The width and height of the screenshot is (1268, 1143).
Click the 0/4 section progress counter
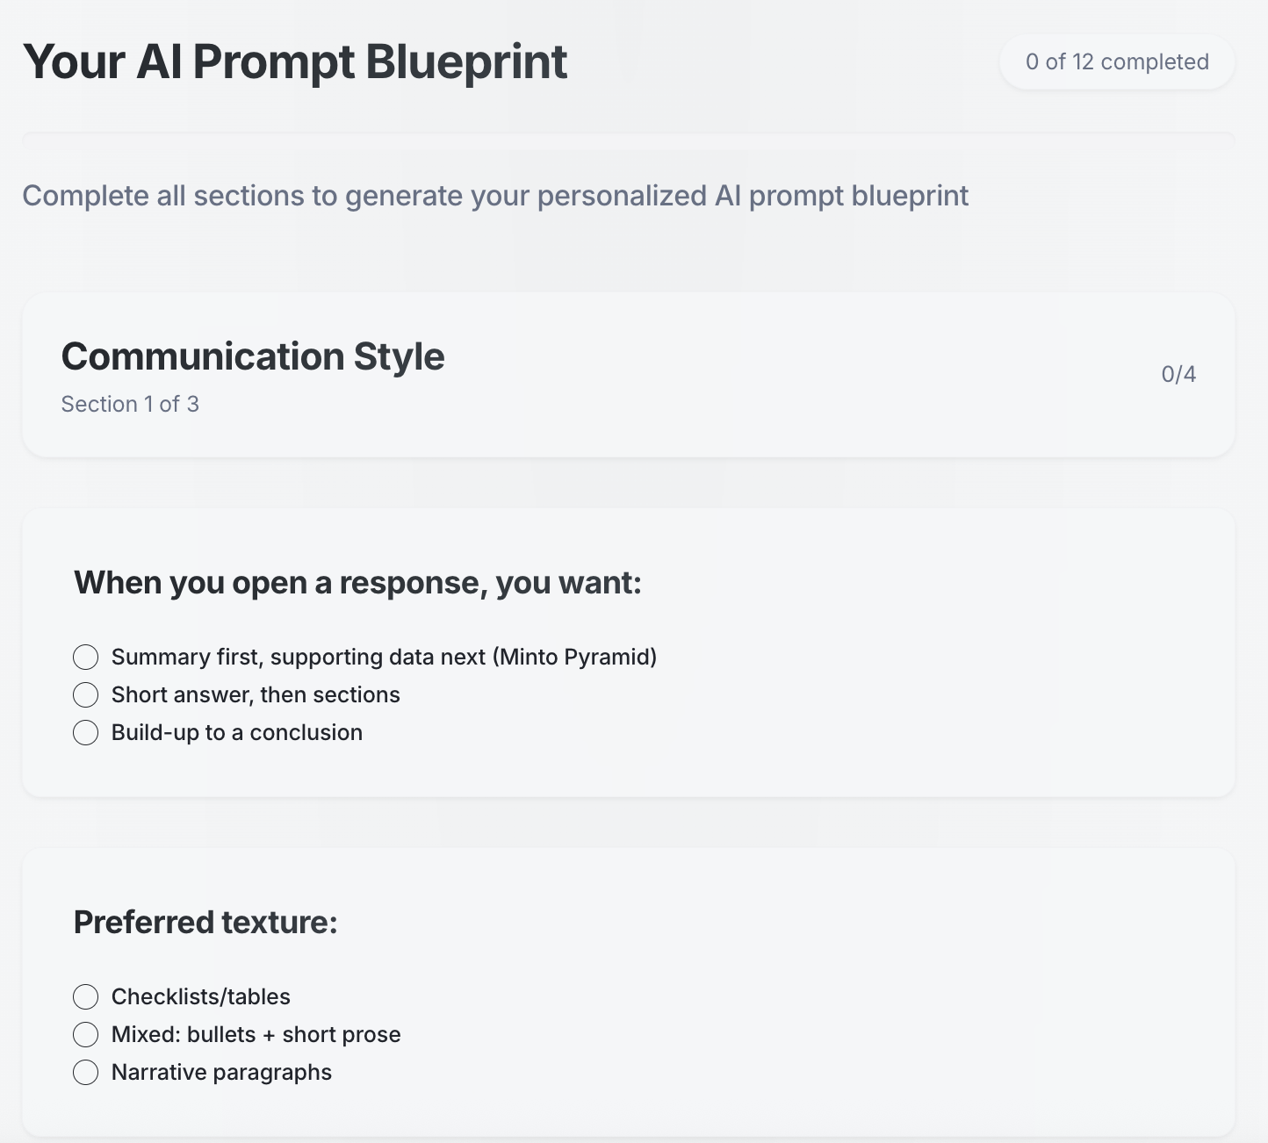click(x=1178, y=374)
